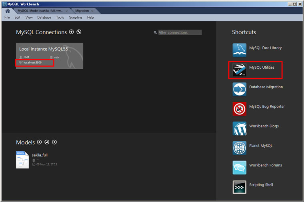304x202 pixels.
Task: Open the Planet MySQL globe icon
Action: coord(240,148)
